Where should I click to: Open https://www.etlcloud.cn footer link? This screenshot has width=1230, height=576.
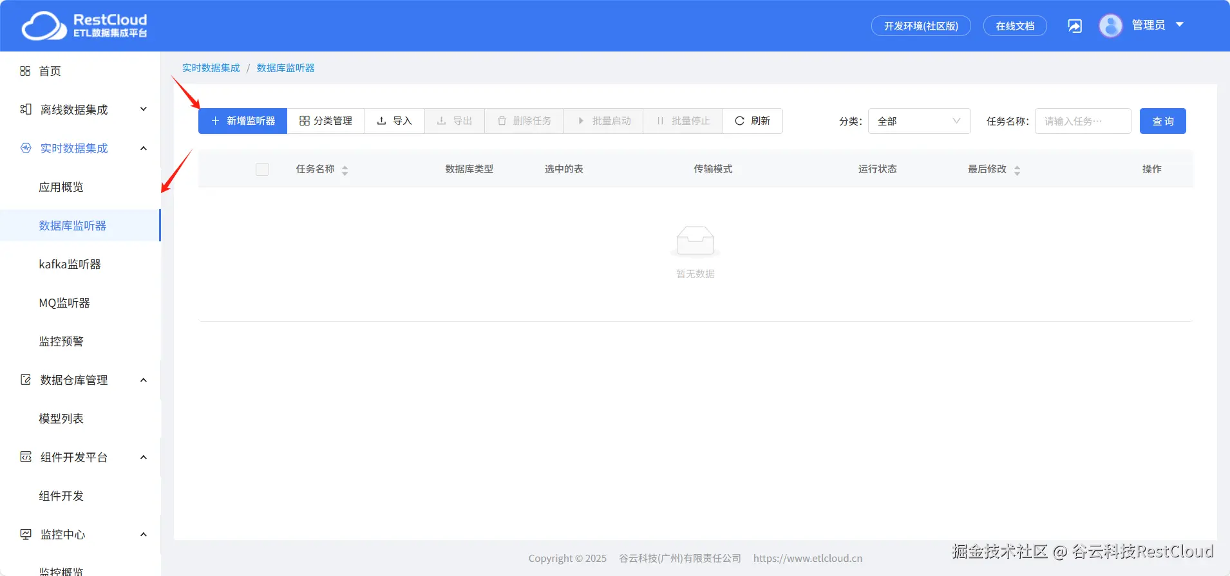(808, 558)
